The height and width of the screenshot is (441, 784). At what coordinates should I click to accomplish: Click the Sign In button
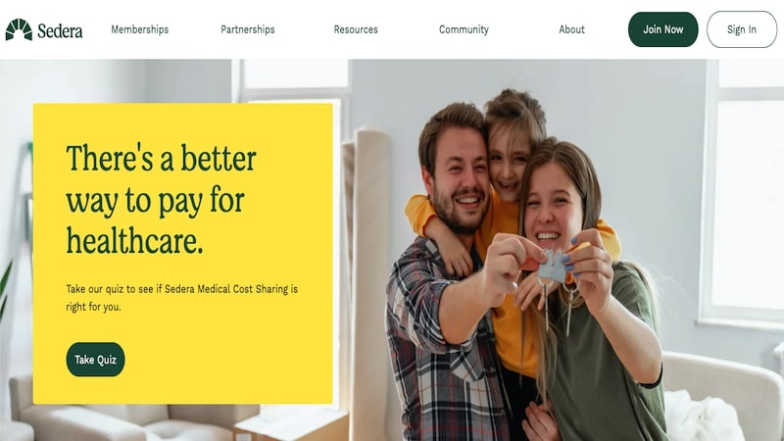pyautogui.click(x=742, y=29)
